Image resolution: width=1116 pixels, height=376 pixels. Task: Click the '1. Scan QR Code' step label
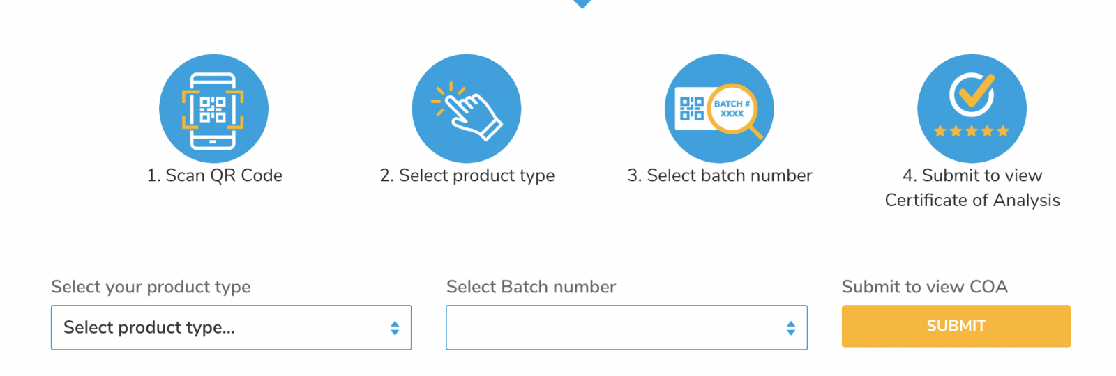pyautogui.click(x=214, y=175)
